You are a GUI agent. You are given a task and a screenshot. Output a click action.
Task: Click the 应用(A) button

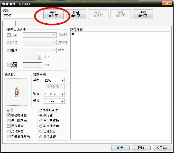click(x=162, y=148)
